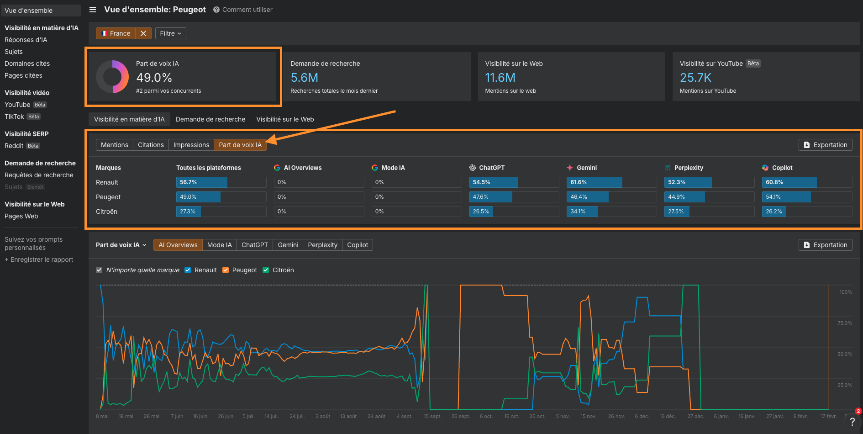Open the France country selector
Screen dimensions: 863x434
(116, 33)
